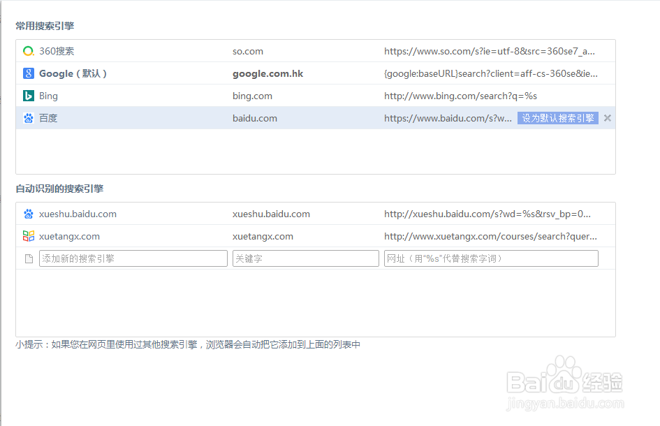Click the baidu.com keyword cell

(x=255, y=118)
